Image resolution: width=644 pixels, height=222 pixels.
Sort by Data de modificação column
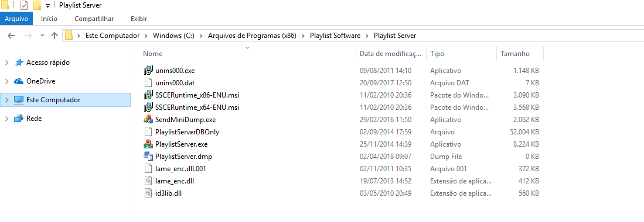(390, 54)
